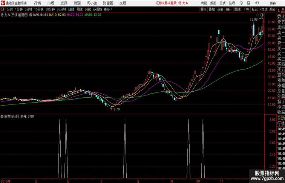This screenshot has height=183, width=285.
Task: Click the 自动 label in right panel
Action: [x=281, y=118]
